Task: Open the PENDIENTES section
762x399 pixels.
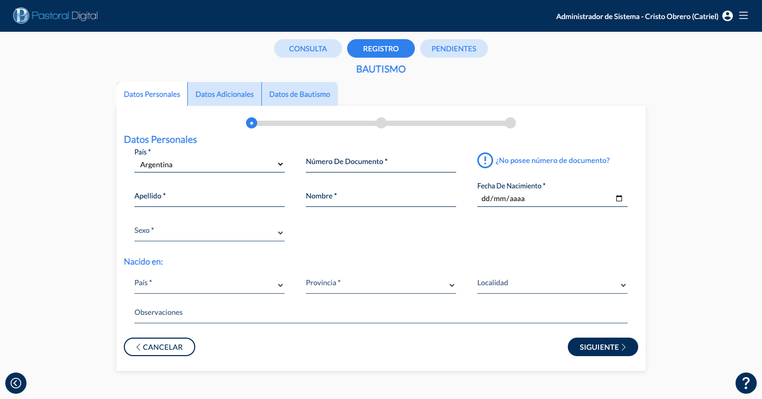Action: 454,48
